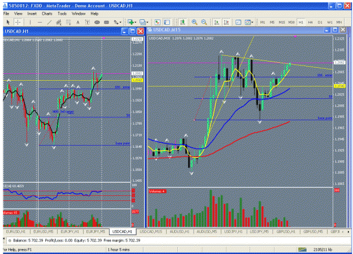Select the equidistant channel tool
The width and height of the screenshot is (353, 254).
(x=59, y=22)
